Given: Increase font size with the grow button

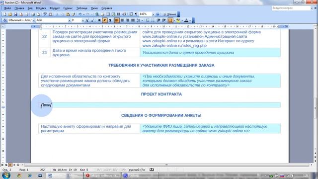Looking at the screenshot, I should pyautogui.click(x=87, y=20).
